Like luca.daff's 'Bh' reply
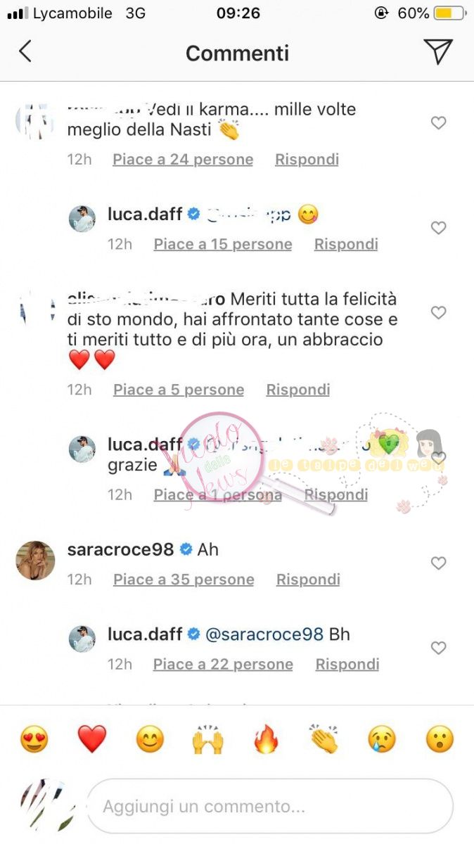 [x=438, y=648]
